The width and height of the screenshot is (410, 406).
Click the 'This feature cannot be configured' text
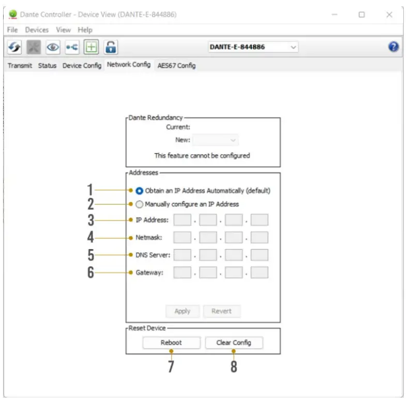pos(202,156)
